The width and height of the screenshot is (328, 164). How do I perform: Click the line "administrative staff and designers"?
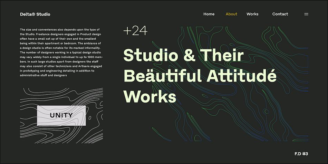(43, 75)
